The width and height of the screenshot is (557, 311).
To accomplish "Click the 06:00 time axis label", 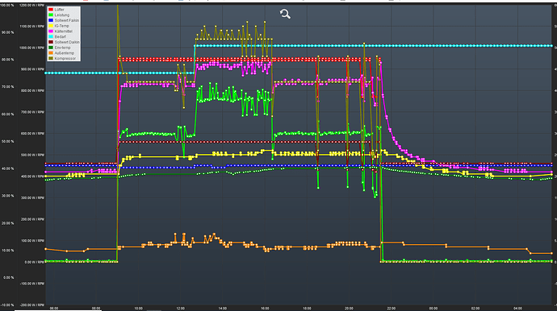I will coord(54,309).
